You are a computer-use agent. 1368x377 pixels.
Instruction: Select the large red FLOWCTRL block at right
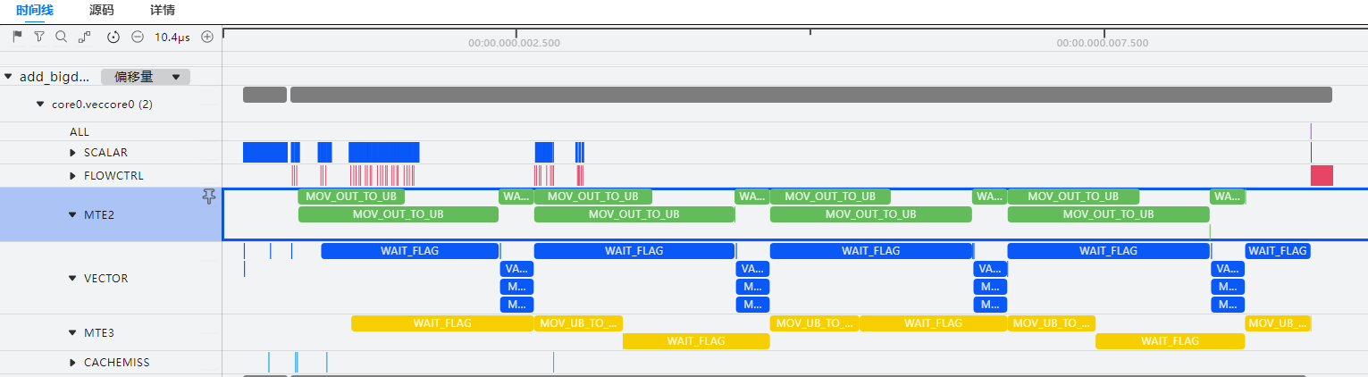tap(1322, 175)
